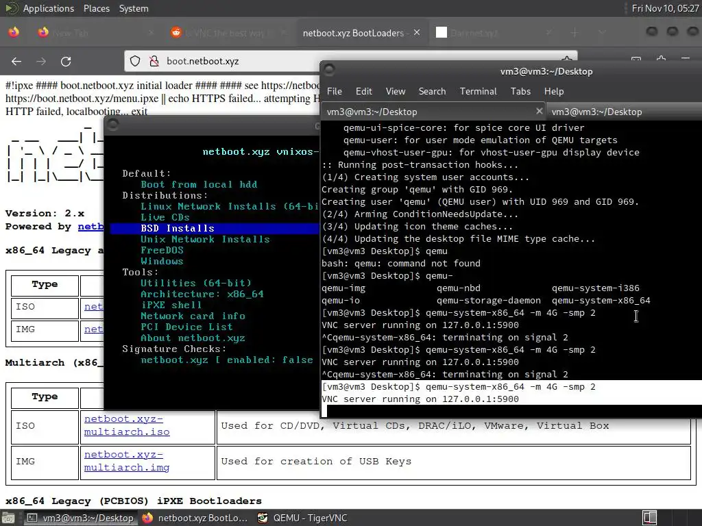
Task: Close the netboot.xyz BootLoaders tab
Action: click(417, 33)
